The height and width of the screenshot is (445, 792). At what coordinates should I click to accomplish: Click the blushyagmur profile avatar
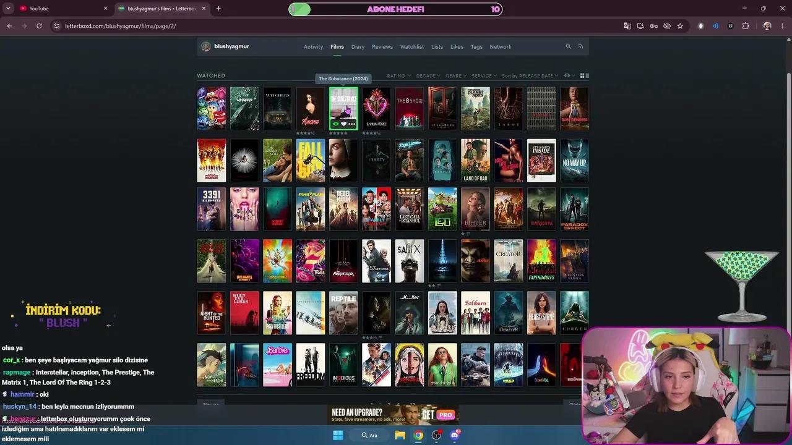tap(206, 46)
